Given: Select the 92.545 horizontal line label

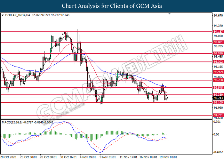Looking at the screenshot, I should (x=218, y=87).
